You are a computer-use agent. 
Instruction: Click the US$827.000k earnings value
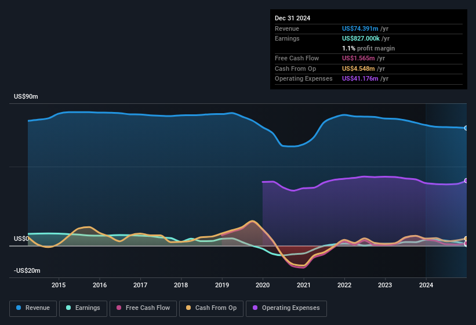click(361, 38)
